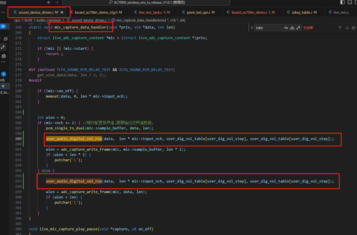The width and height of the screenshot is (357, 235).
Task: Click line number 289 in gutter
Action: 18,139
